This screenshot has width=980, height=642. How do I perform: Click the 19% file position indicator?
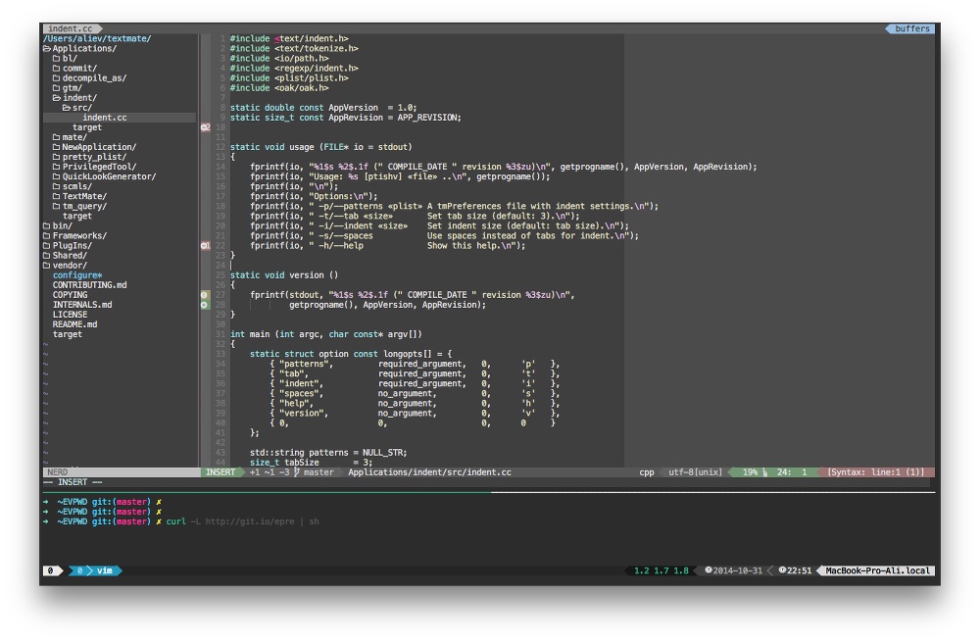click(750, 472)
